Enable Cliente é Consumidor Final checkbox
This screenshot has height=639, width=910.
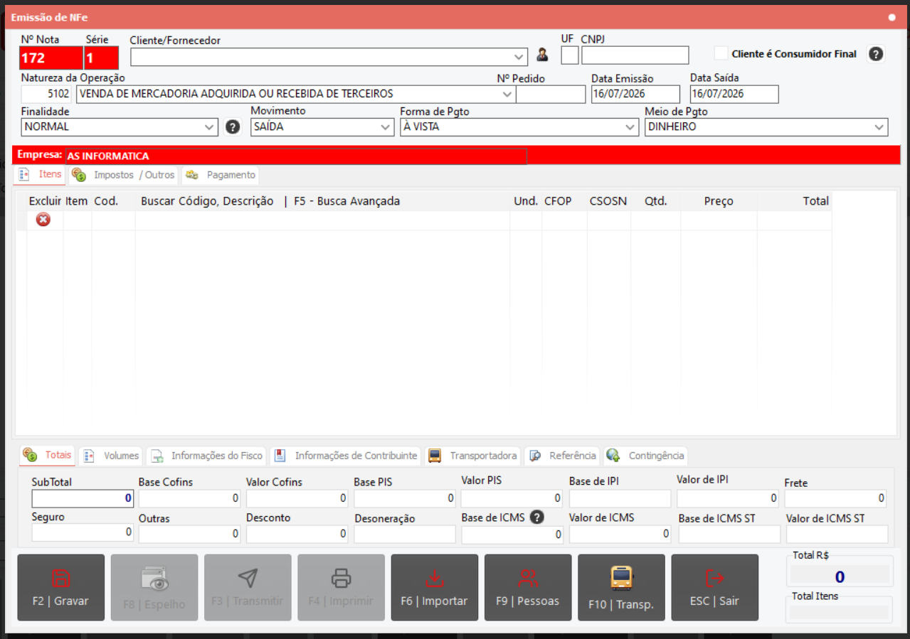point(721,53)
